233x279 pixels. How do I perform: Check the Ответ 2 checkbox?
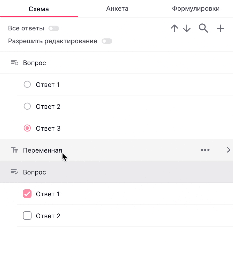click(x=27, y=216)
